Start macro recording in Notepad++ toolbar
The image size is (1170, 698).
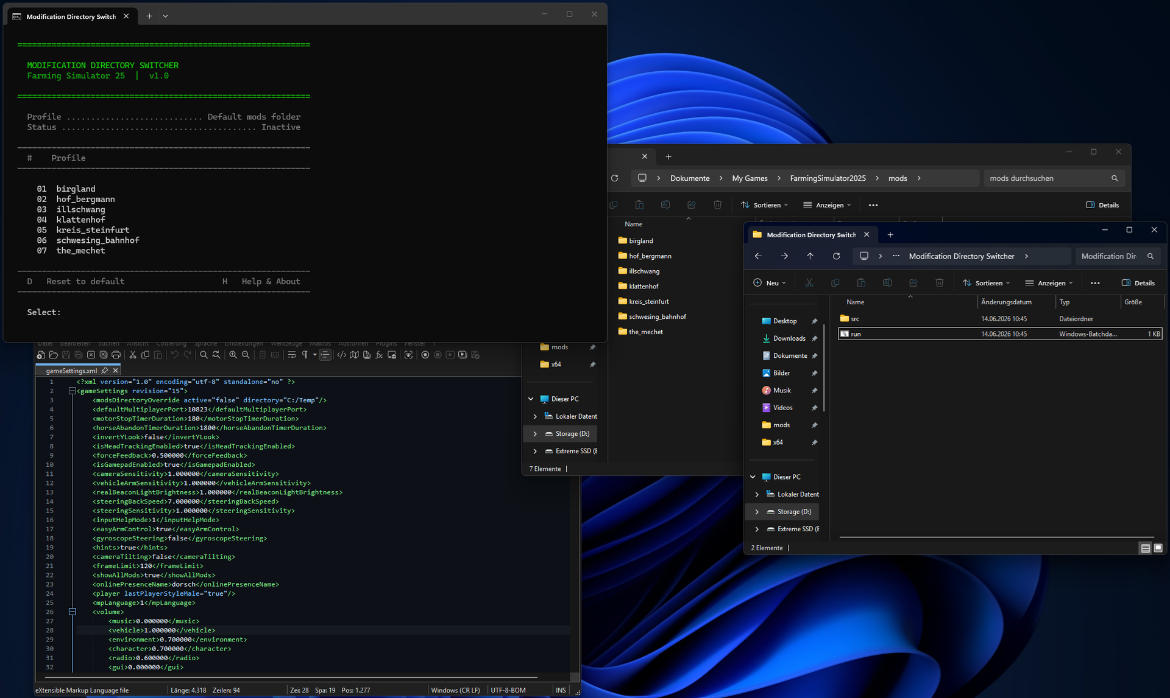click(x=425, y=355)
